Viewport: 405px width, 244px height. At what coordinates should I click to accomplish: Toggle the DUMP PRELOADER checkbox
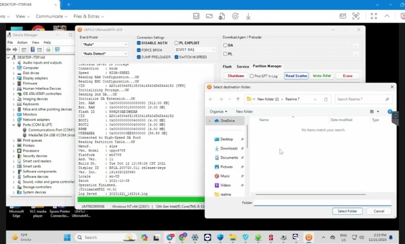139,57
